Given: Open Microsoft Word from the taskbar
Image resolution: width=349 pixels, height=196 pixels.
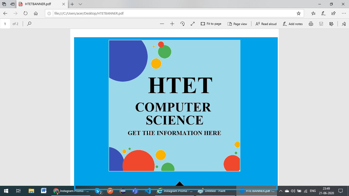Looking at the screenshot, I should click(43, 191).
